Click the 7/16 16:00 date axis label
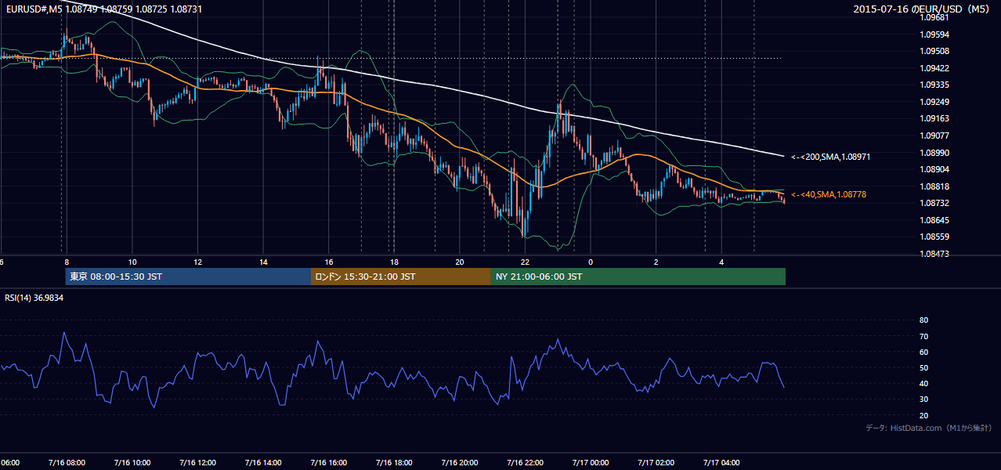Screen dimensions: 1001x470 coord(328,462)
